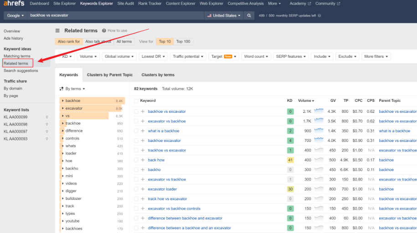Image resolution: width=417 pixels, height=233 pixels.
Task: Expand the United States country selector
Action: [x=224, y=15]
